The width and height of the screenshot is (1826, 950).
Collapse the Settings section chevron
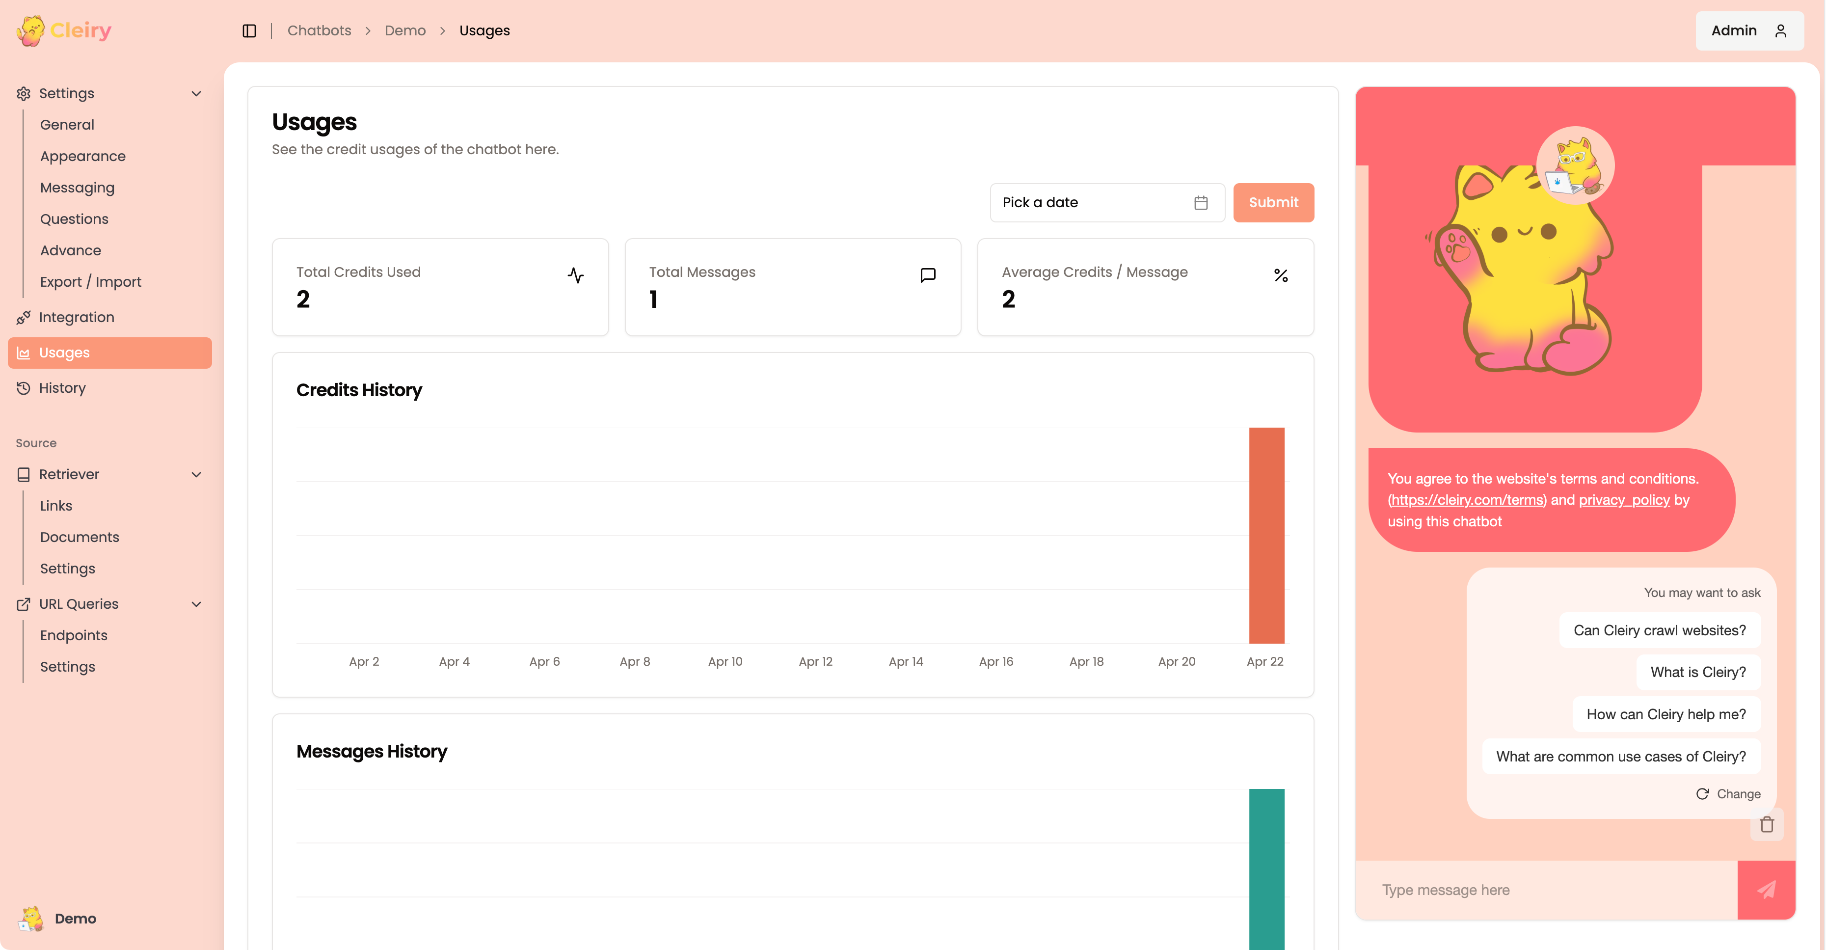point(196,94)
